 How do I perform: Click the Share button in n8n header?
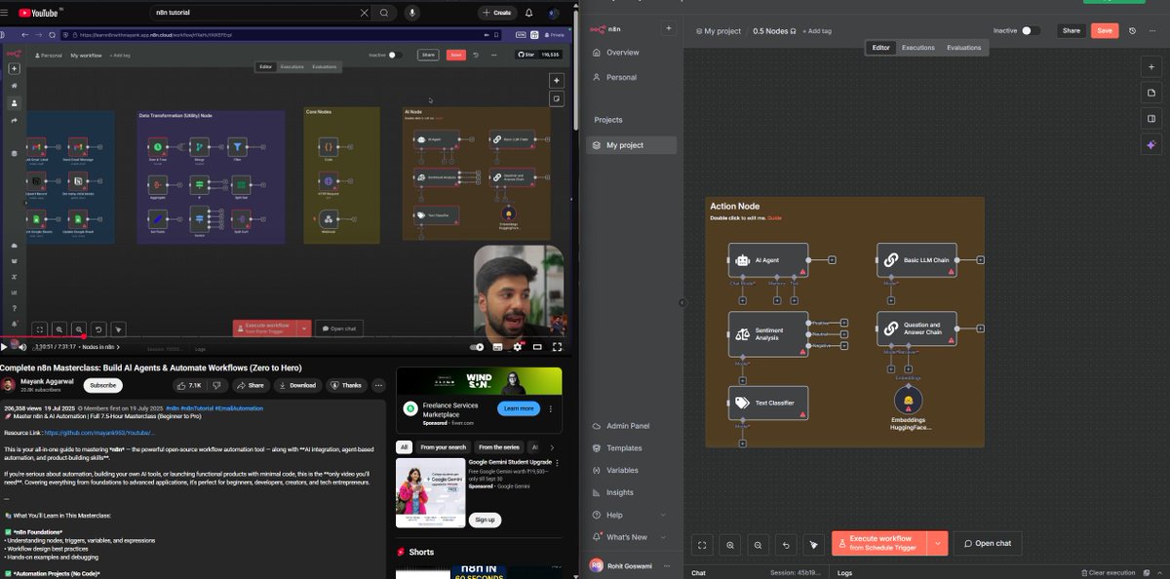(x=1072, y=31)
